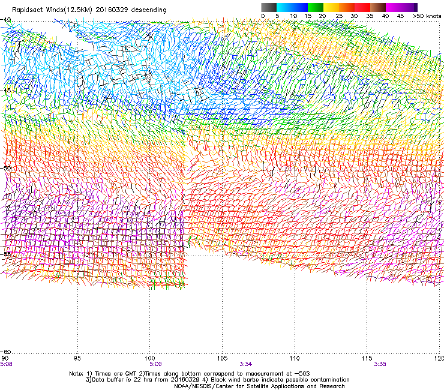Screen dimensions: 444x390
Task: Click the "105" longitude axis label
Action: coord(222,358)
